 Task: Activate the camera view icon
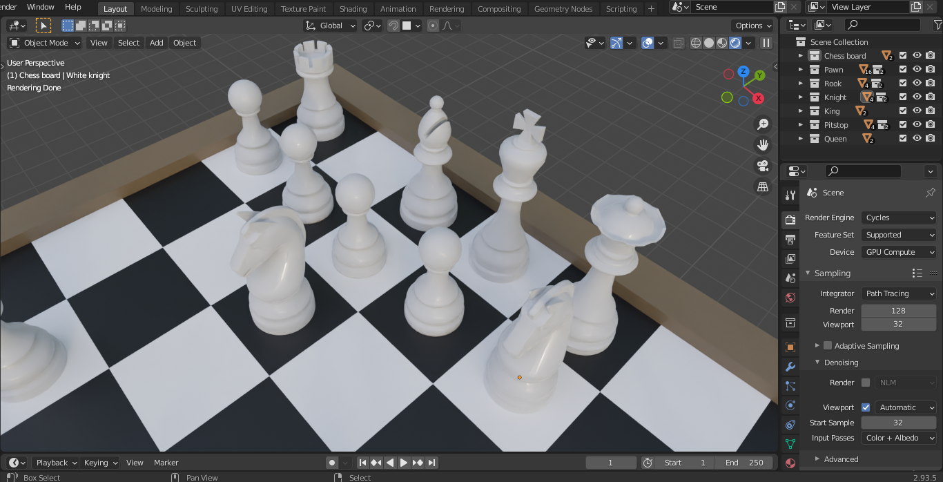click(x=762, y=166)
